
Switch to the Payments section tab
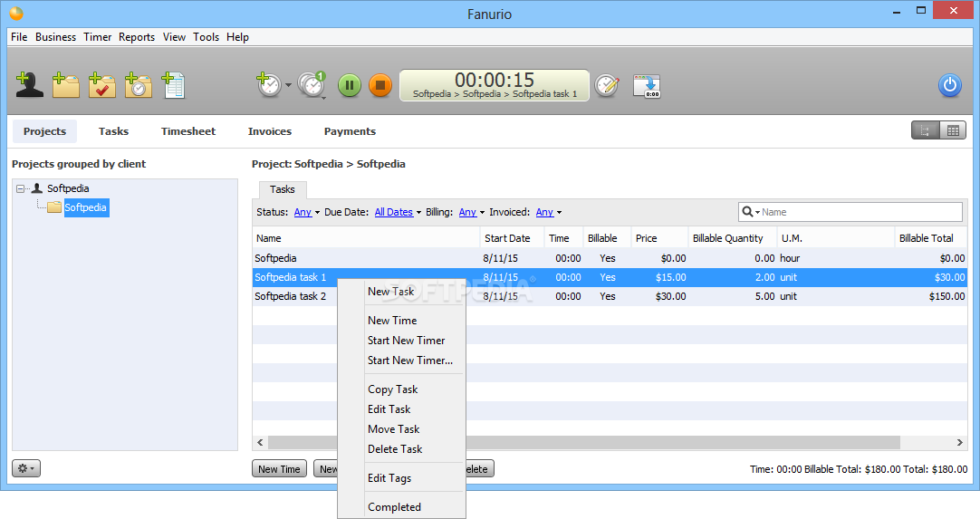point(350,131)
